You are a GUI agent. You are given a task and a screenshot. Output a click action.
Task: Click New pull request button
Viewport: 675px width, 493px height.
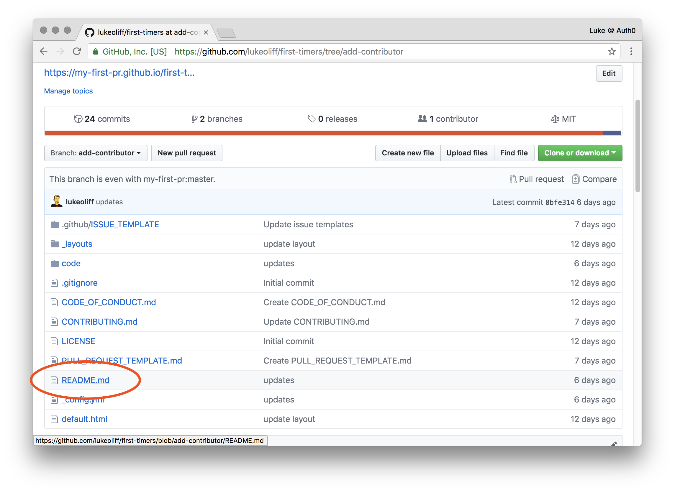[x=186, y=153]
